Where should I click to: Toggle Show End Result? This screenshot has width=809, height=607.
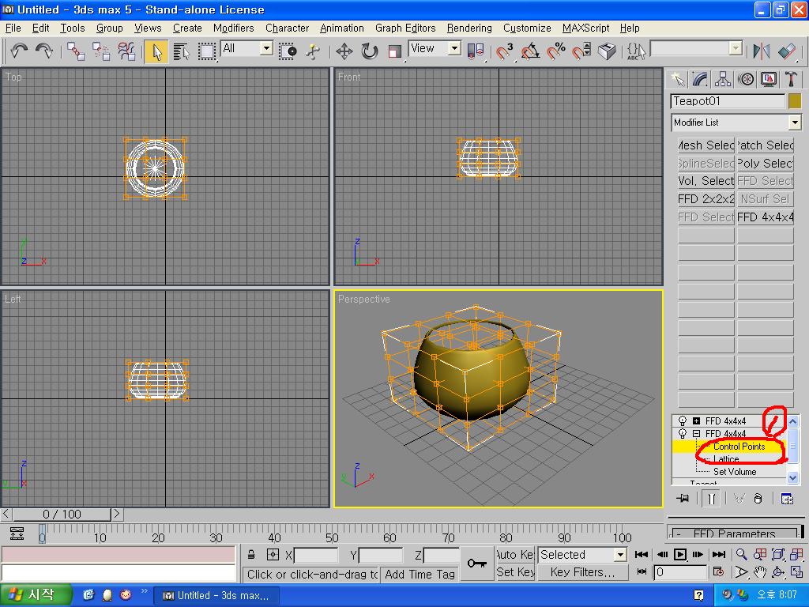tap(711, 499)
